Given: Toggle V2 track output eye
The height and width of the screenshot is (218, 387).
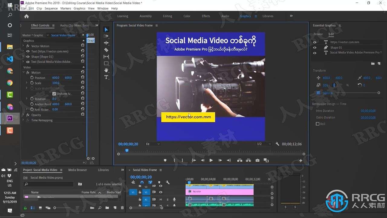Looking at the screenshot, I should click(x=161, y=186).
